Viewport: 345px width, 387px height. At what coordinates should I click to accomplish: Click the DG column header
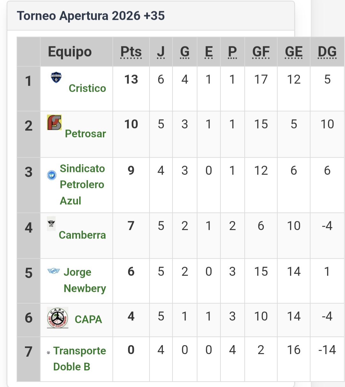pos(327,52)
